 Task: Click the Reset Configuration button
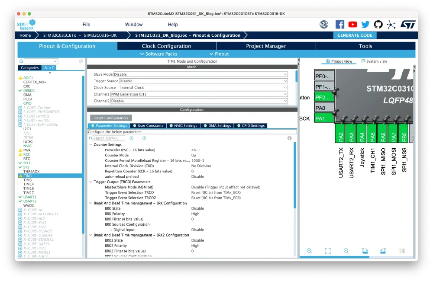click(111, 118)
